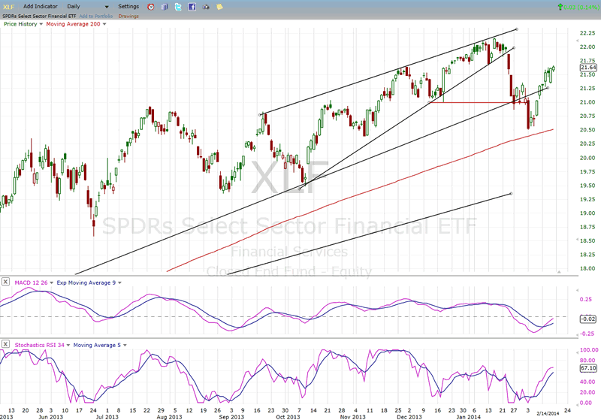This screenshot has height=420, width=601.
Task: Open the Settings menu
Action: click(128, 6)
